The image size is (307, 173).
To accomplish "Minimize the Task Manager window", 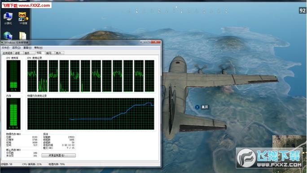I will click(143, 42).
